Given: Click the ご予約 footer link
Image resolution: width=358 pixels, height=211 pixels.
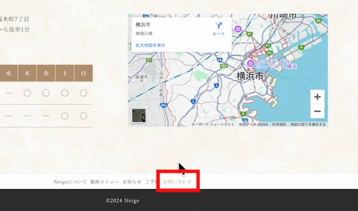Looking at the screenshot, I should (x=151, y=182).
